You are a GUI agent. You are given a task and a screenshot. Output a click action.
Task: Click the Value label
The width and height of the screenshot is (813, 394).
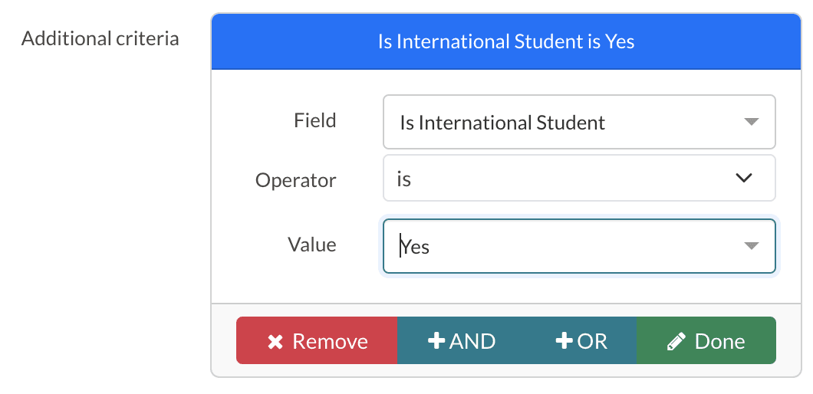[311, 245]
